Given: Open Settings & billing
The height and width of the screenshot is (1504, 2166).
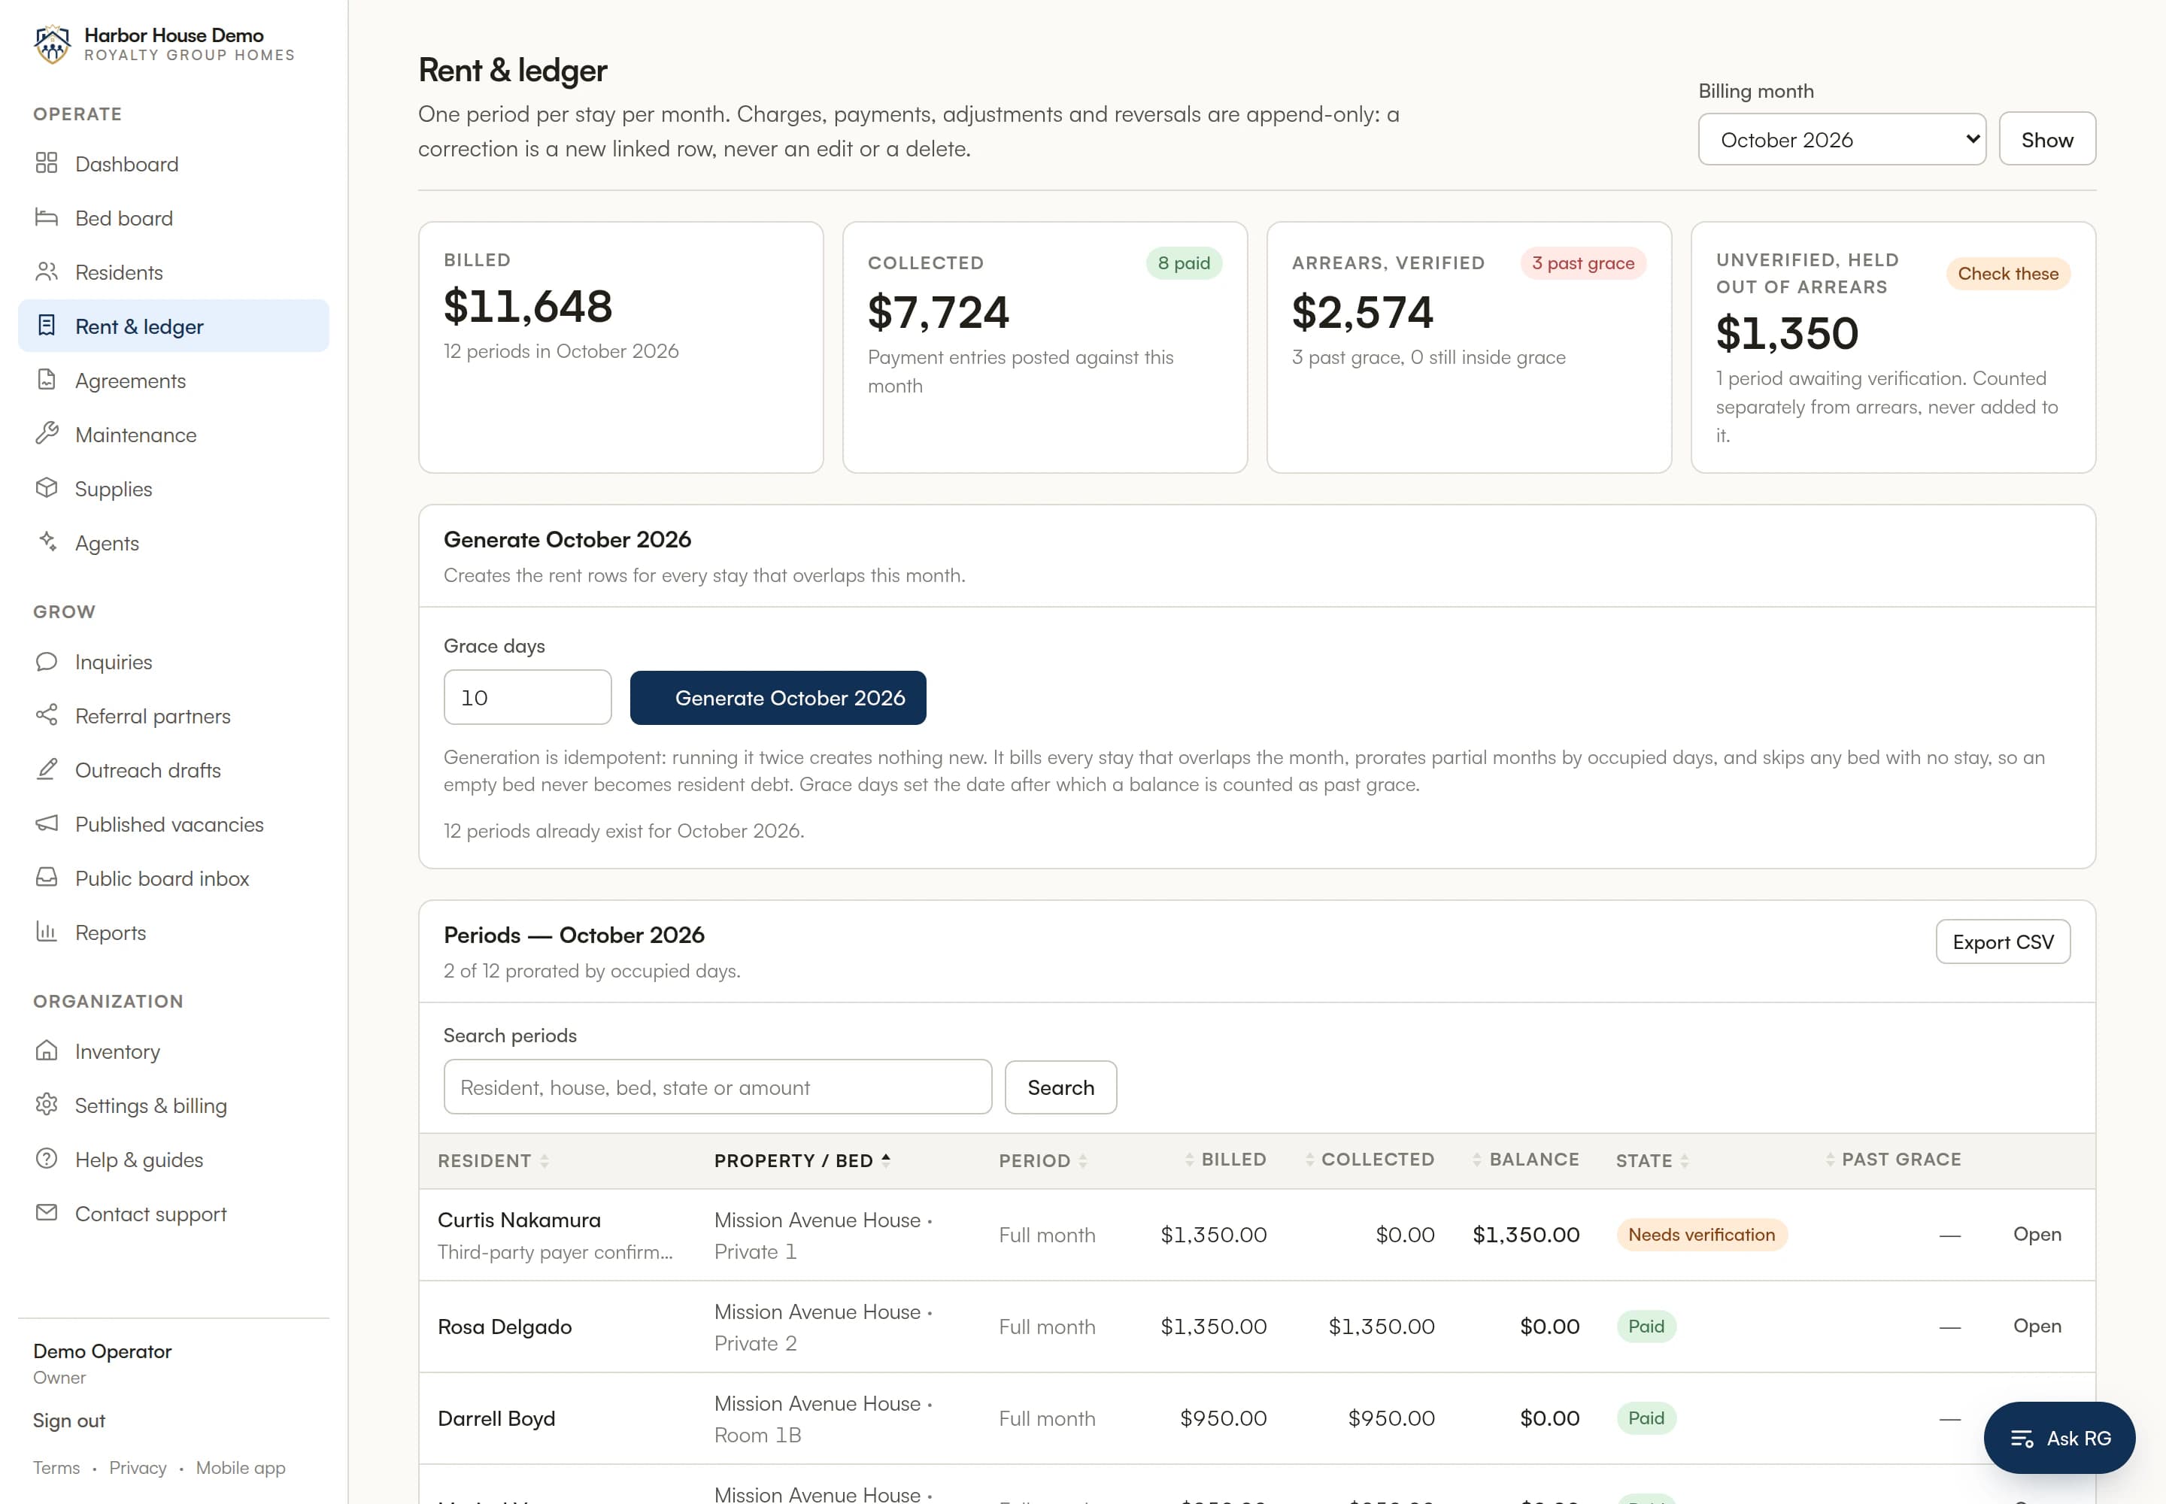Looking at the screenshot, I should click(174, 1105).
